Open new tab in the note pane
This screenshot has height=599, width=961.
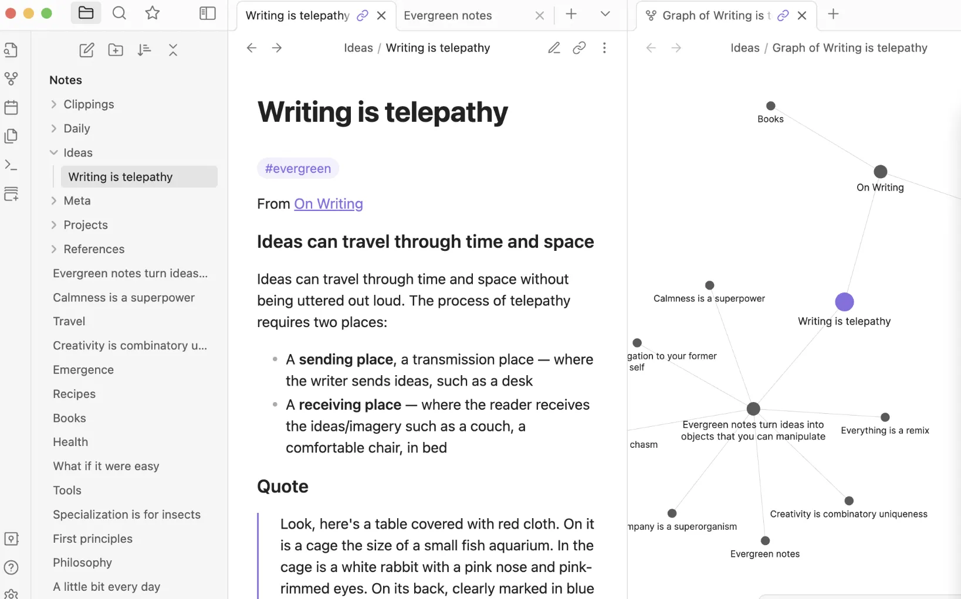571,13
